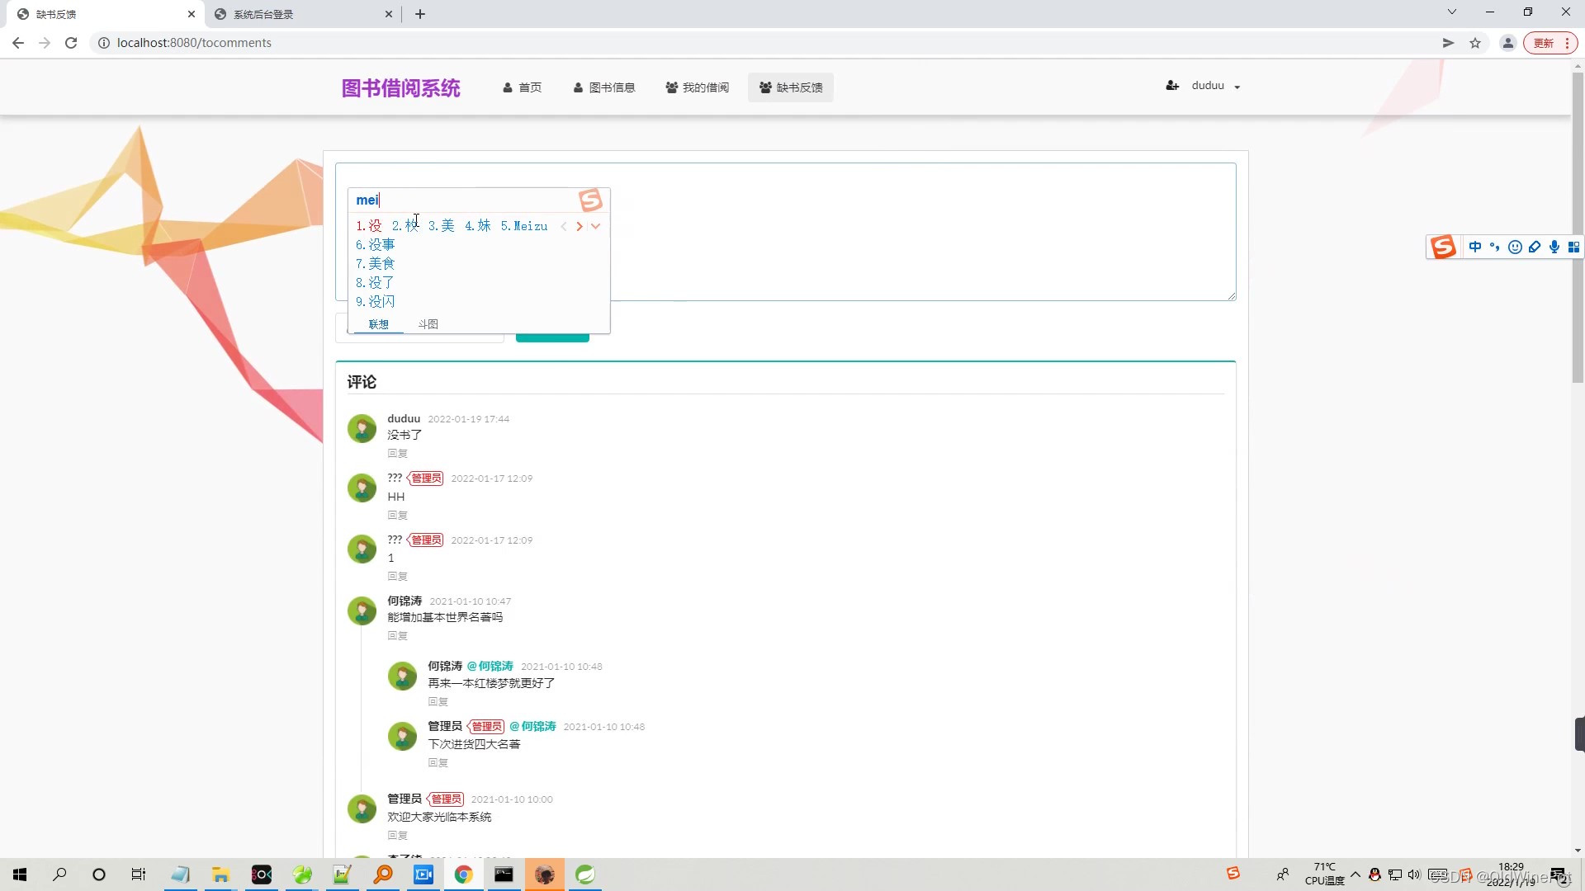This screenshot has width=1585, height=891.
Task: Open the Sogou toolbox grid icon
Action: point(1573,247)
